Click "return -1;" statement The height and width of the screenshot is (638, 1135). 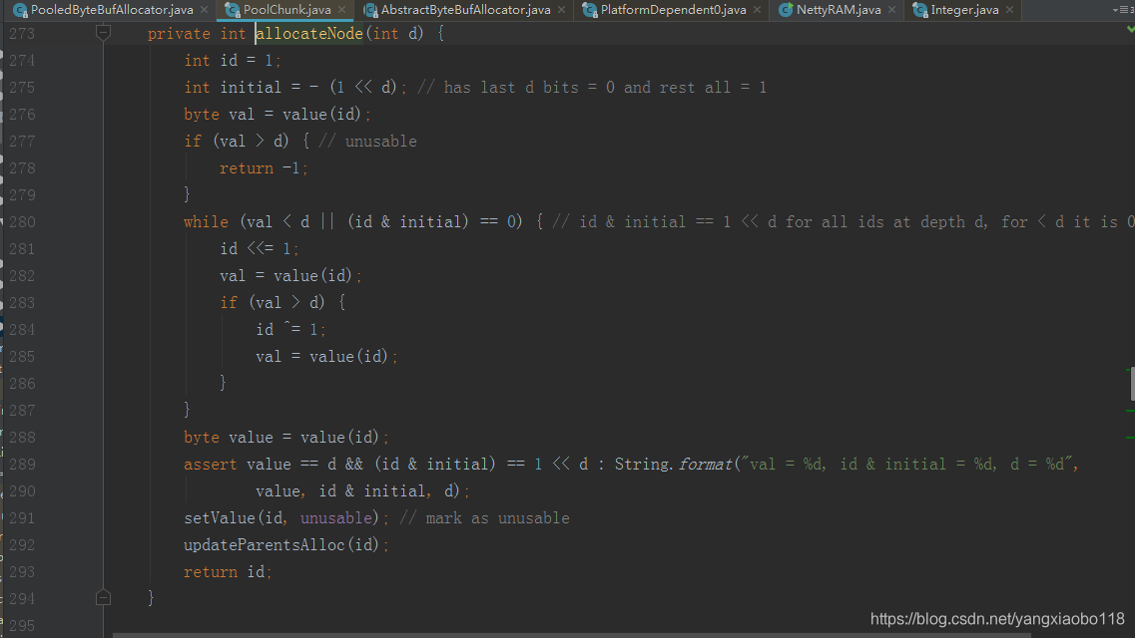[265, 168]
